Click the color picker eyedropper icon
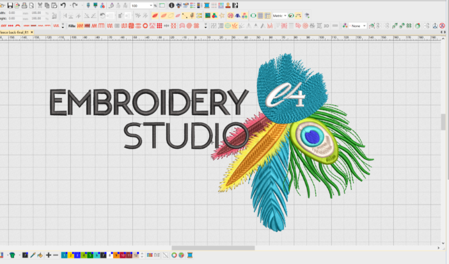 tap(33, 255)
